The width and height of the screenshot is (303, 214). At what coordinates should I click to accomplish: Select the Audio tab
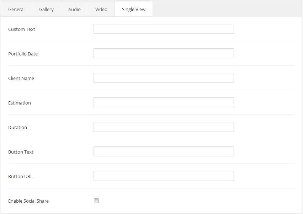click(74, 9)
